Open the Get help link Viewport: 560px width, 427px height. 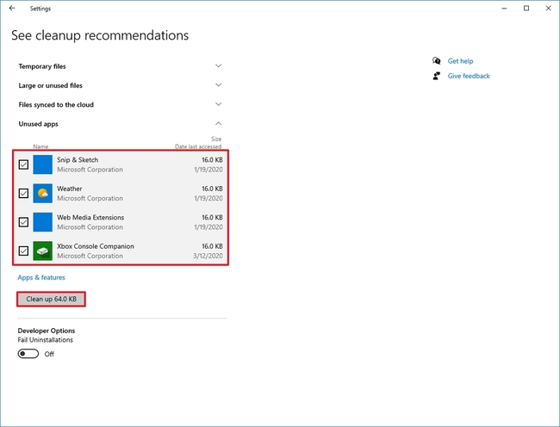coord(460,61)
